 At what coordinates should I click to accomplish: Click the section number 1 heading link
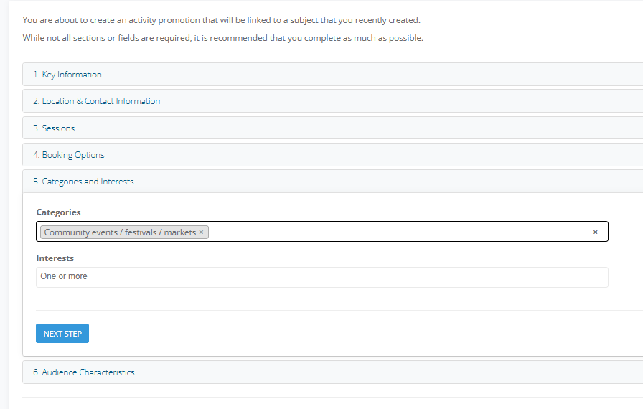pyautogui.click(x=67, y=74)
